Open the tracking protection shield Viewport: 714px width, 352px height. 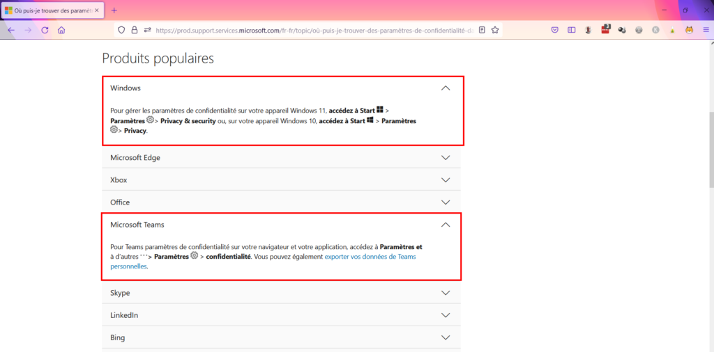coord(121,31)
